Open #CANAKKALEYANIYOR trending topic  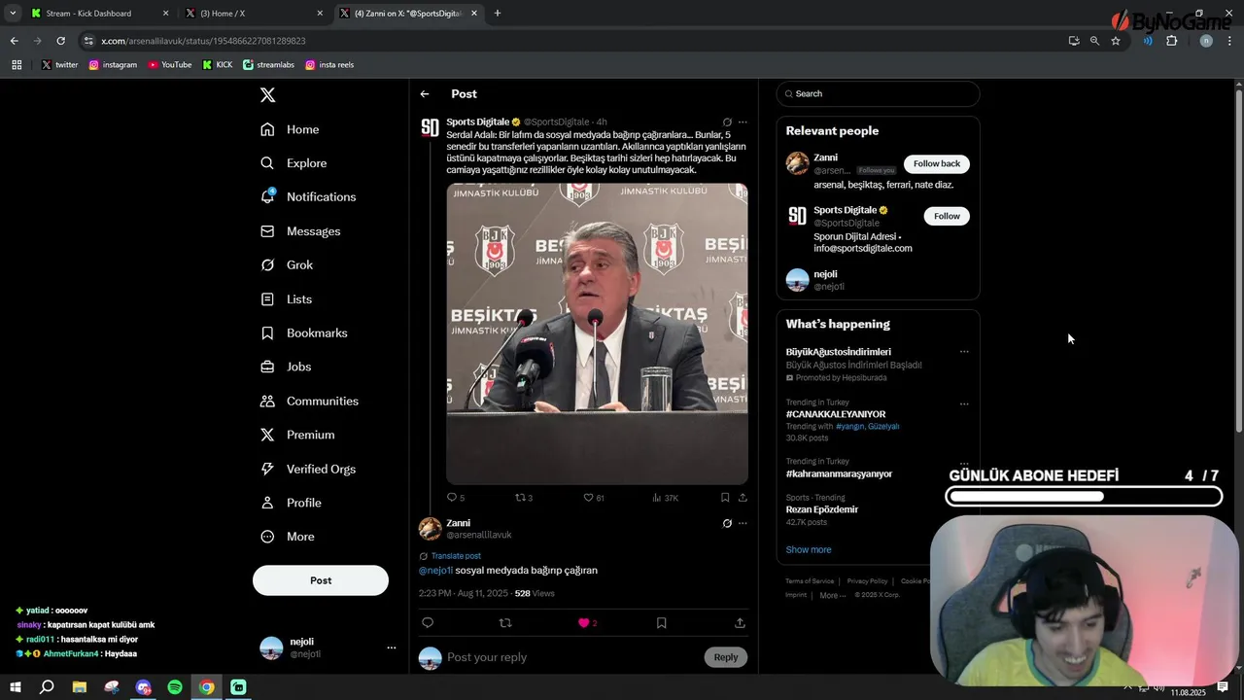[x=836, y=414]
